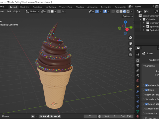Screen dimensions: 159x119
Task: Click the outliner search magnifier icon
Action: (156, 12)
